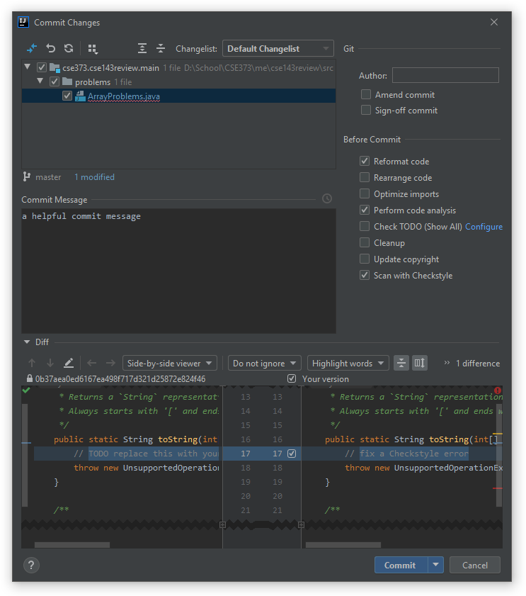Click the edit source pencil icon
Viewport: 526px width, 596px height.
69,363
